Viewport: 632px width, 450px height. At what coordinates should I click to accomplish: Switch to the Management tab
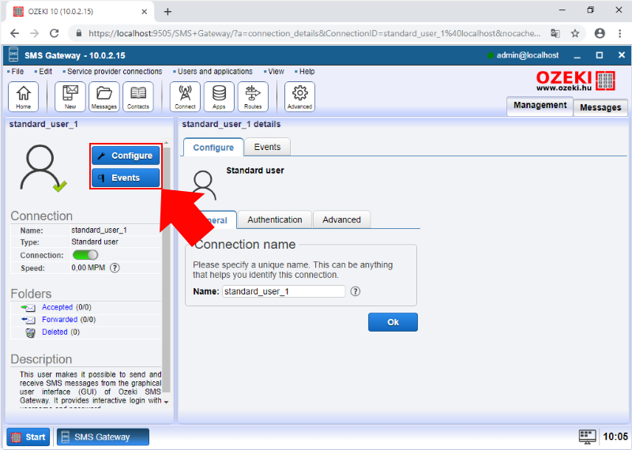pyautogui.click(x=540, y=106)
